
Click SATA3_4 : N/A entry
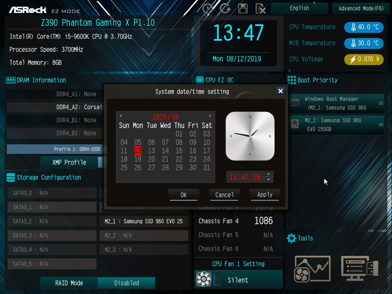click(52, 250)
